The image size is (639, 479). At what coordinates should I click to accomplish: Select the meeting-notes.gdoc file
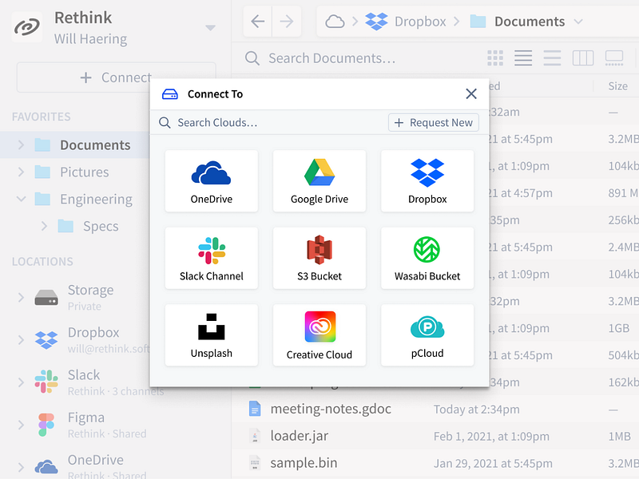tap(331, 409)
